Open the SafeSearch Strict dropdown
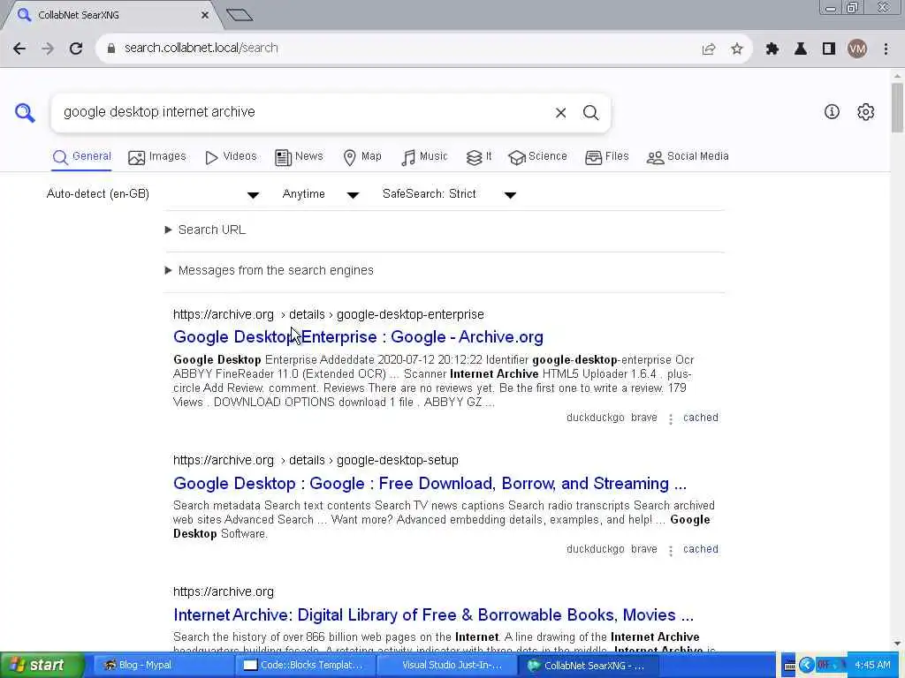The width and height of the screenshot is (905, 678). pos(449,194)
